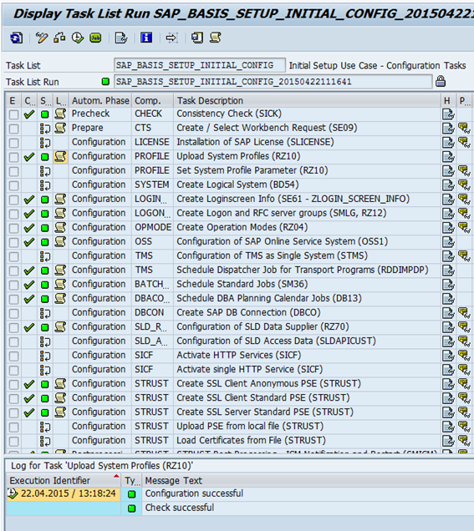Open parameters icon for Create / Select Workbench Request
The width and height of the screenshot is (474, 531).
click(x=464, y=129)
